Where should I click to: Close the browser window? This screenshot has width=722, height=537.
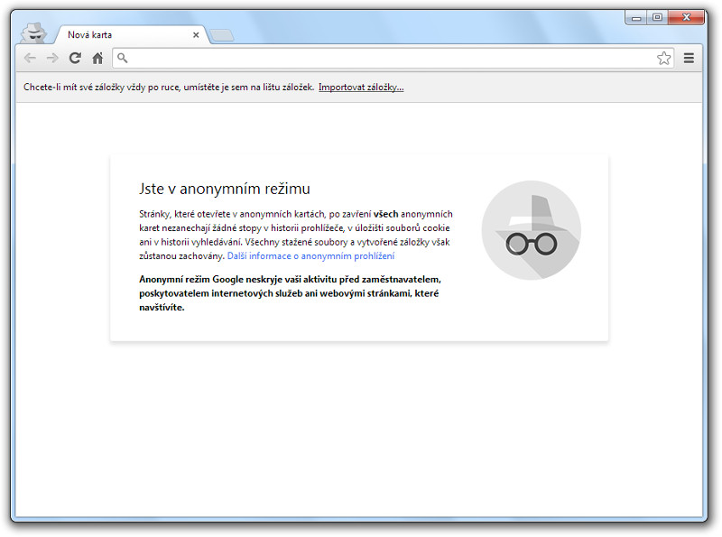point(686,17)
